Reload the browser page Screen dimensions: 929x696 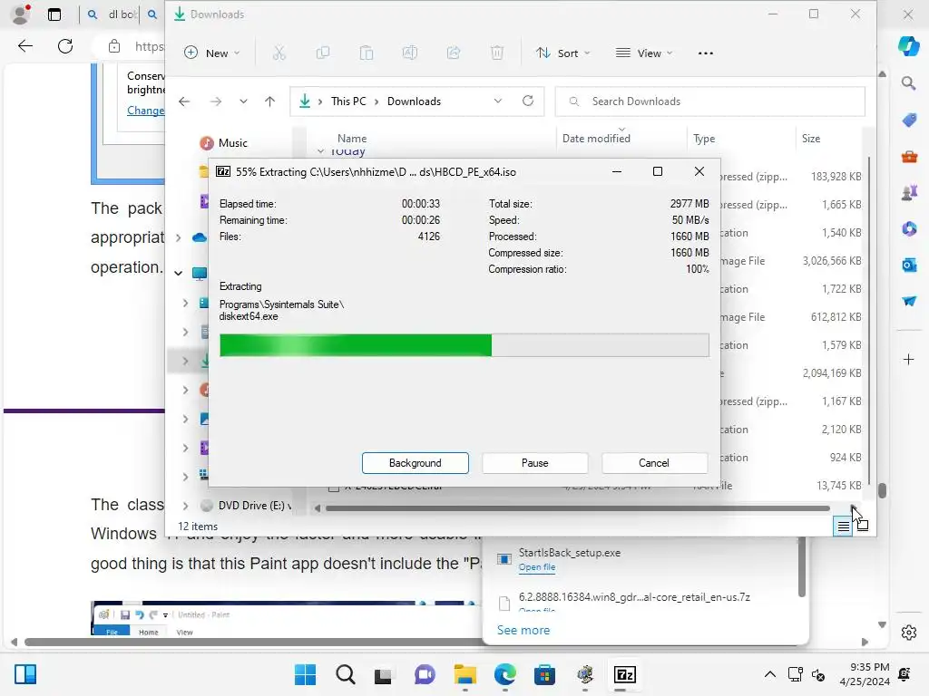[x=65, y=46]
